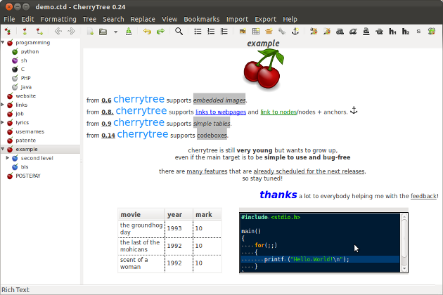This screenshot has height=295, width=443.
Task: Open the recent files dropdown arrow
Action: tap(115, 32)
